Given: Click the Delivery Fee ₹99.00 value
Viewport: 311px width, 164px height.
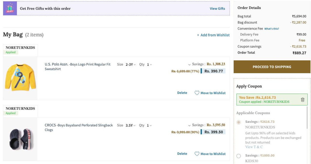Looking at the screenshot, I should 301,34.
